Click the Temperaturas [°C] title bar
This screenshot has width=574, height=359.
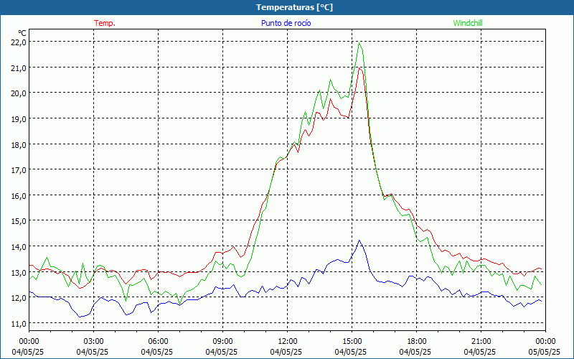pos(287,7)
